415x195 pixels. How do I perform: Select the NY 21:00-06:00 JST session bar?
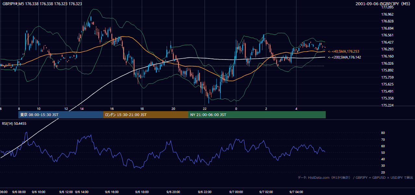pos(257,115)
